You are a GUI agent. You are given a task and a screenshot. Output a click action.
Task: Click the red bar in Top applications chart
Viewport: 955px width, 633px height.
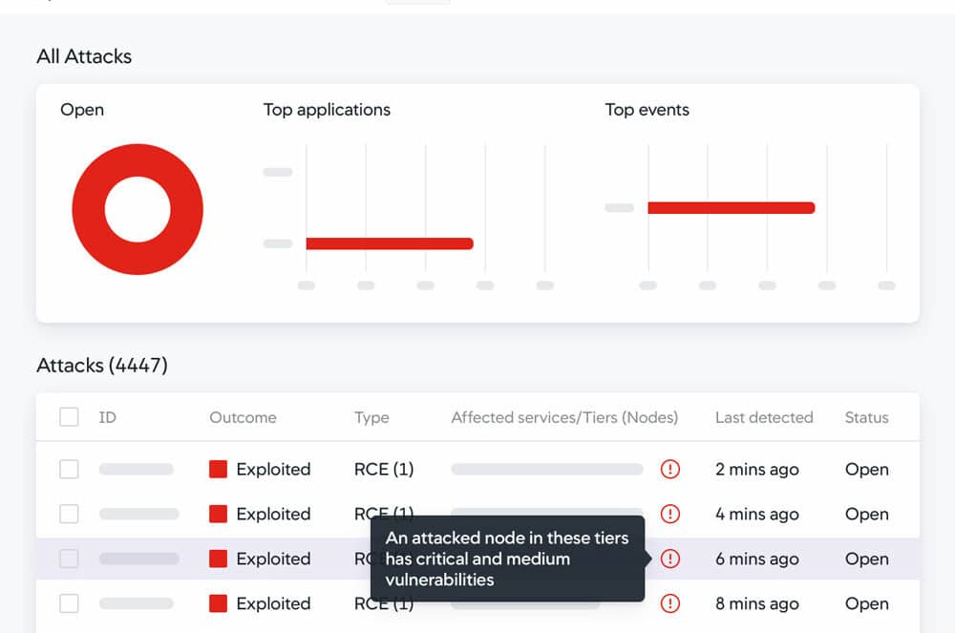pos(390,243)
